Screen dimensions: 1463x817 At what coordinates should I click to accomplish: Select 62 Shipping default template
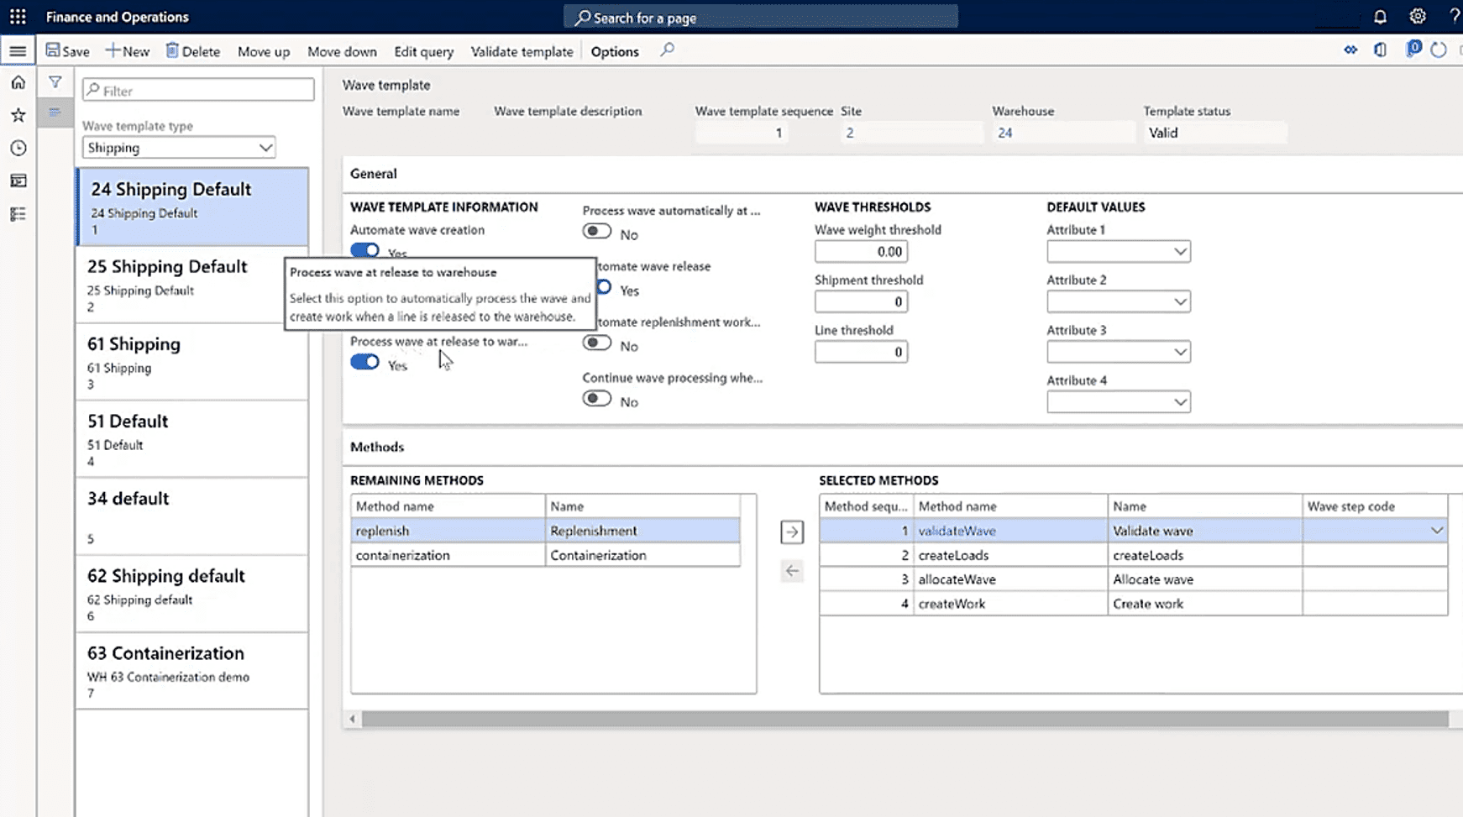[x=192, y=594]
